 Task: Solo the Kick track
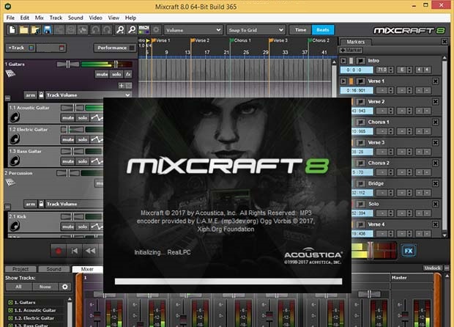pos(83,227)
